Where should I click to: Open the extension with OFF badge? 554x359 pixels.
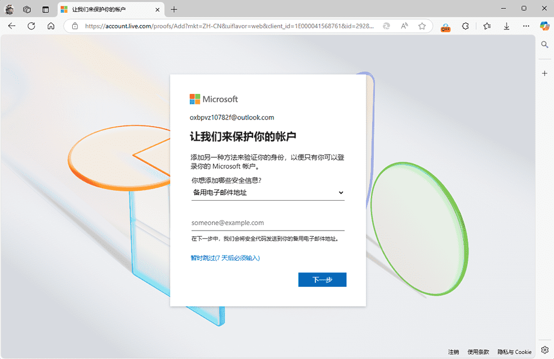click(x=446, y=27)
